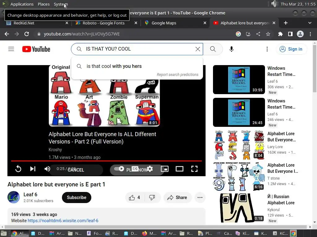
Task: Open Google account icon in address bar
Action: coord(238,34)
